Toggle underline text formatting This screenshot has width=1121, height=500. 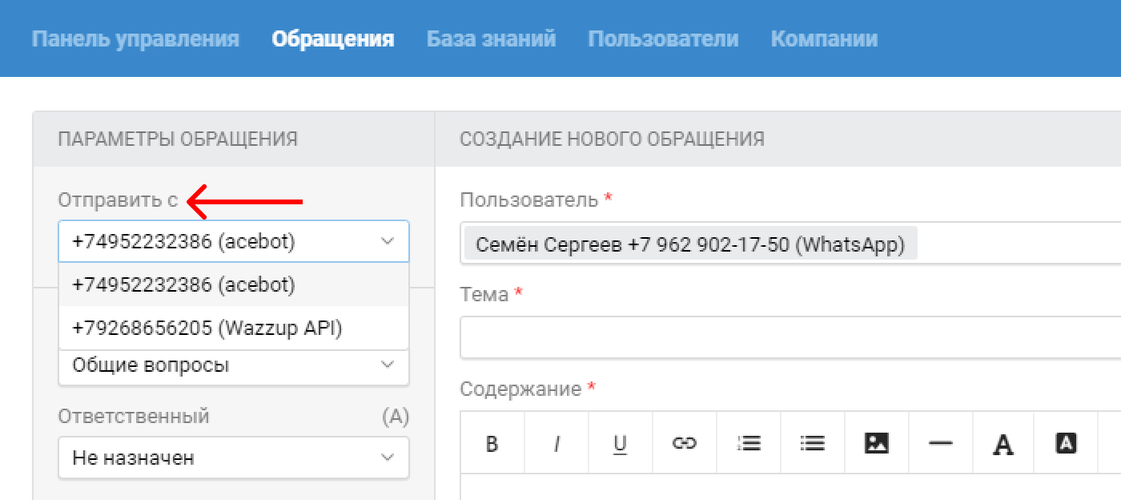[x=620, y=443]
